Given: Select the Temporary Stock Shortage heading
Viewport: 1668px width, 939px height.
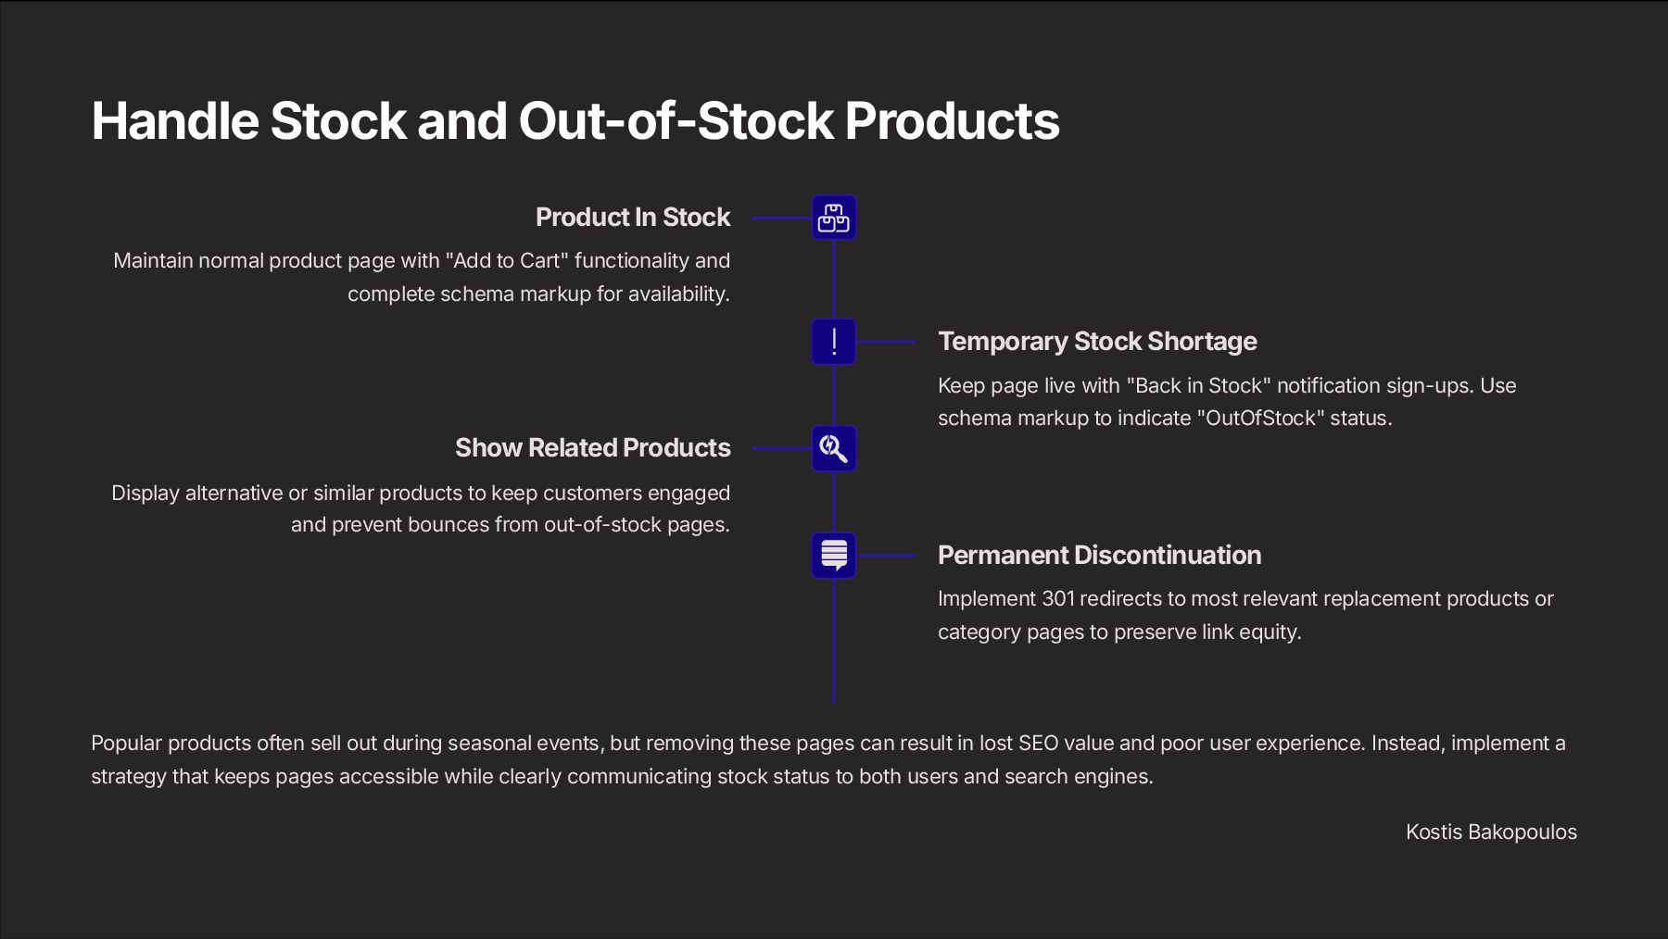Looking at the screenshot, I should click(1097, 342).
